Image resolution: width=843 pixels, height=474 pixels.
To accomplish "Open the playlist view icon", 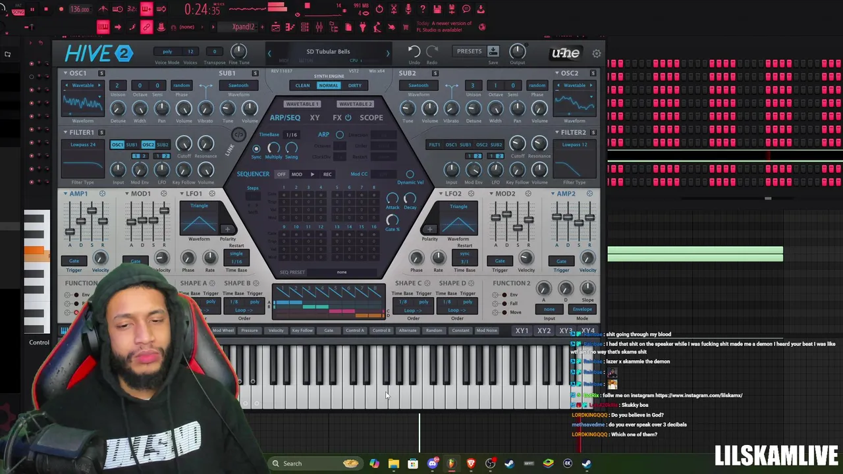I will [x=276, y=27].
